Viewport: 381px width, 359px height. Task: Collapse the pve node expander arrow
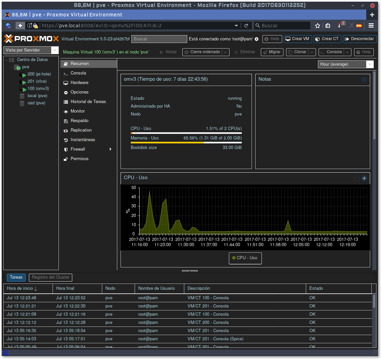pyautogui.click(x=12, y=67)
